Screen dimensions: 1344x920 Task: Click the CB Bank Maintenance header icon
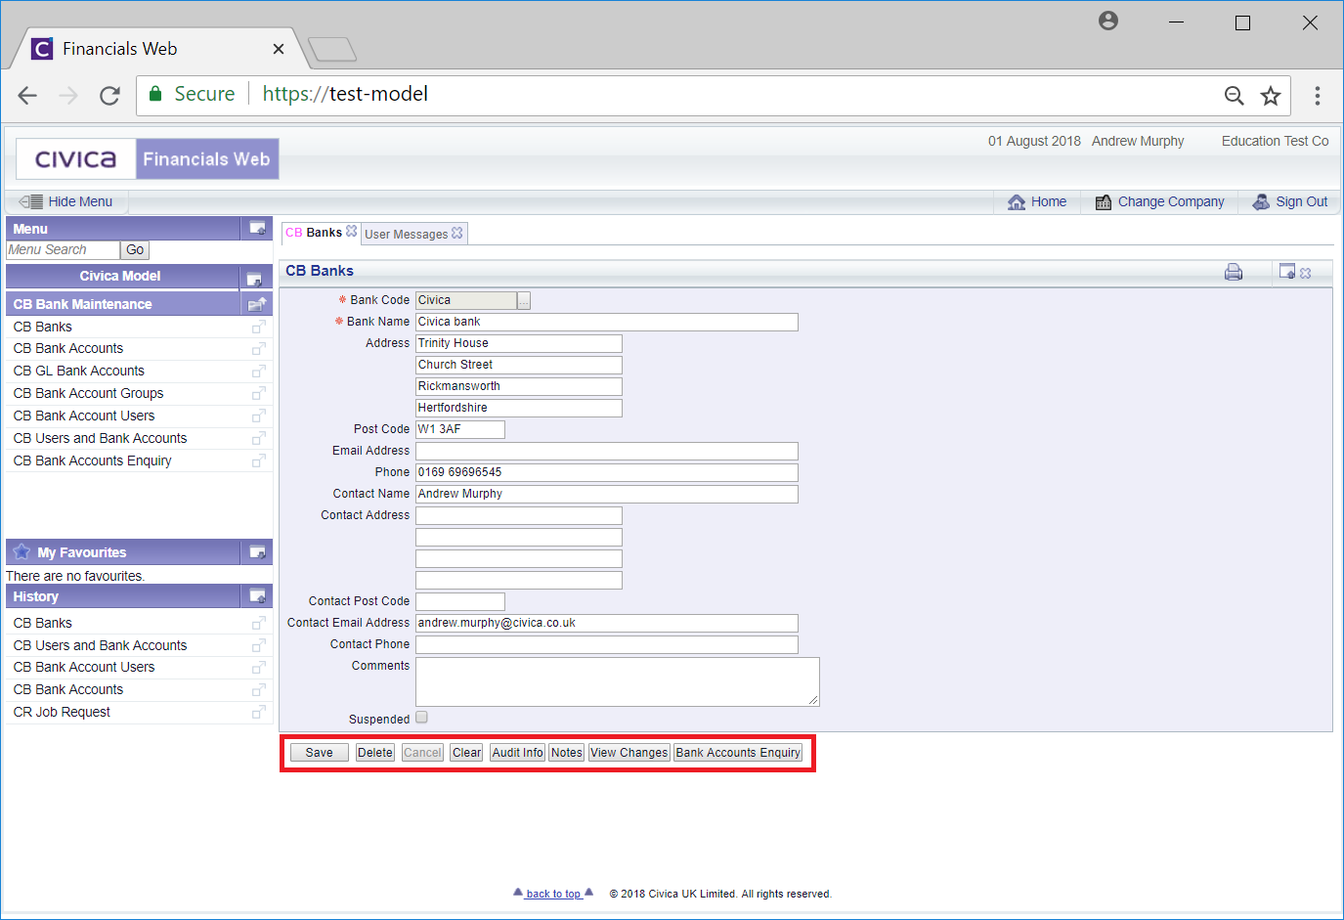(257, 304)
